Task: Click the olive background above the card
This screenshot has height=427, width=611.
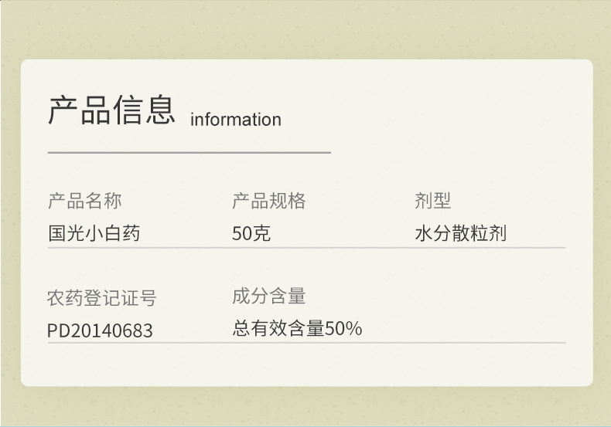Action: (x=305, y=29)
